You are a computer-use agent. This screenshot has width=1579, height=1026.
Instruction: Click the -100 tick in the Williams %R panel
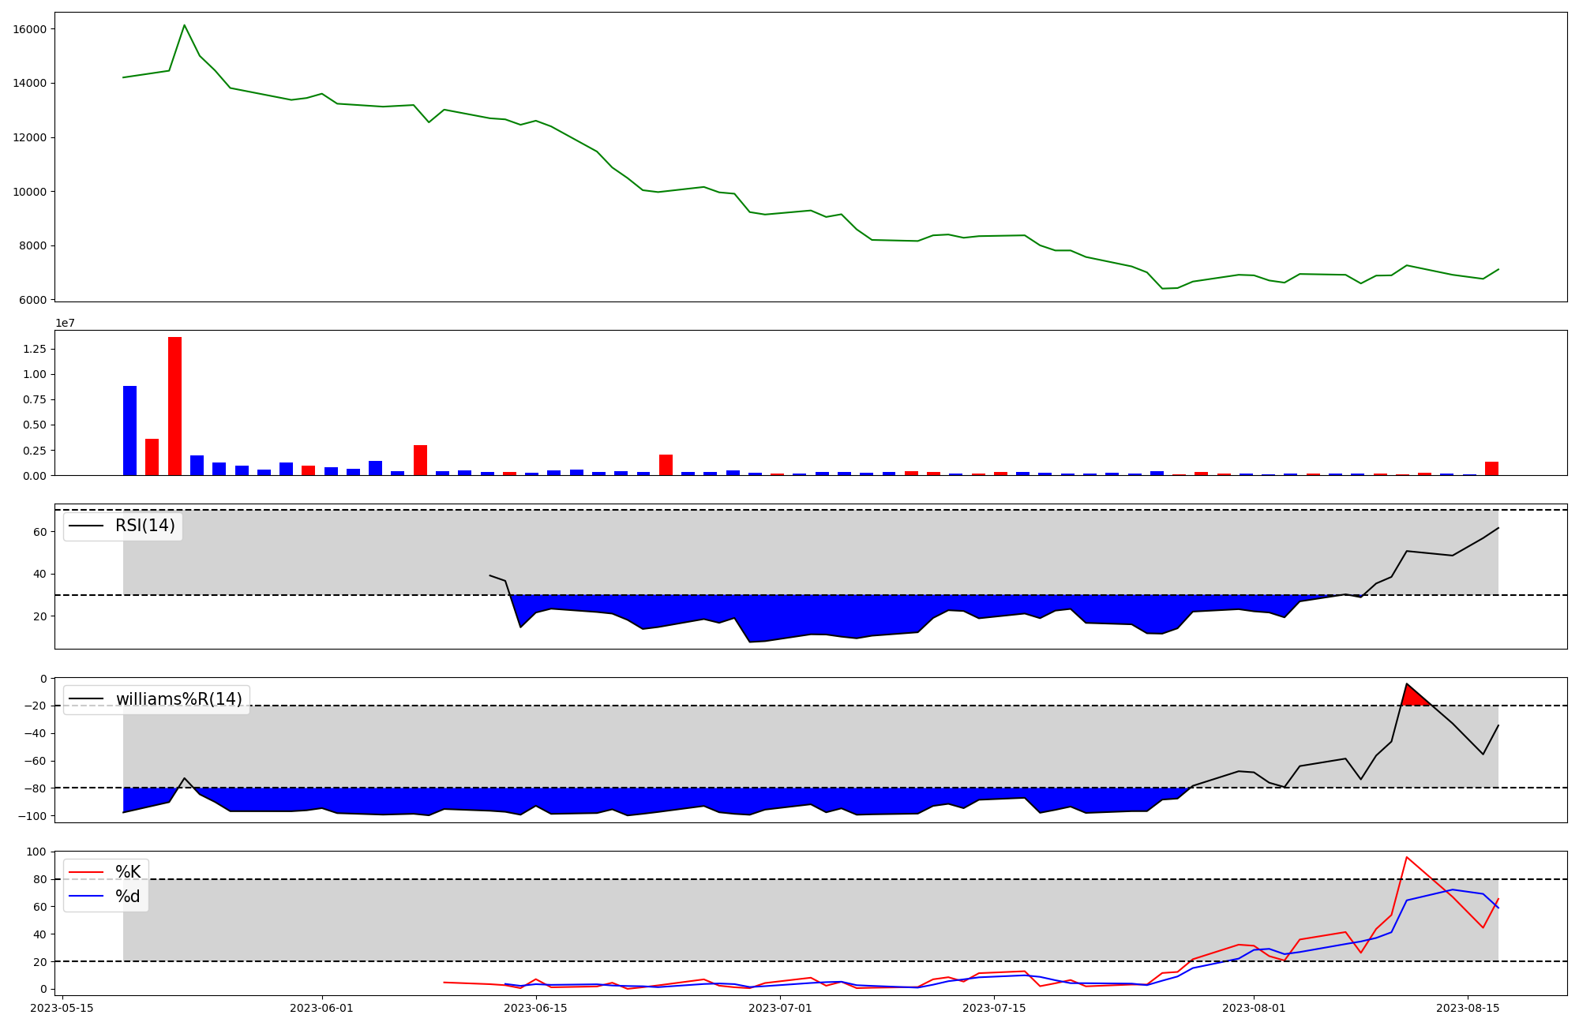[x=33, y=815]
